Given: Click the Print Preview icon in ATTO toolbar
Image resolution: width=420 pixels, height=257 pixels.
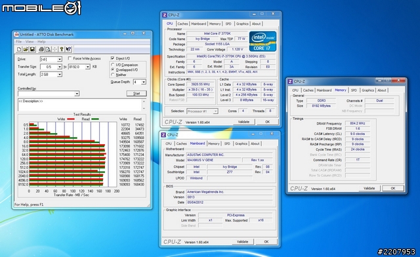Looking at the screenshot, I should coord(48,49).
